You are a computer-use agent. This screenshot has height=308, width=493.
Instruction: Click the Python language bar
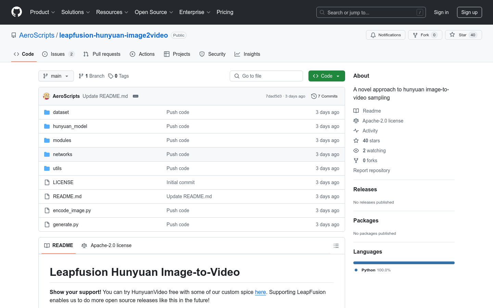(404, 263)
